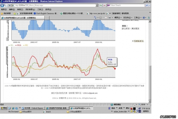Expand the favorites bar overflow chevron

tap(150, 12)
